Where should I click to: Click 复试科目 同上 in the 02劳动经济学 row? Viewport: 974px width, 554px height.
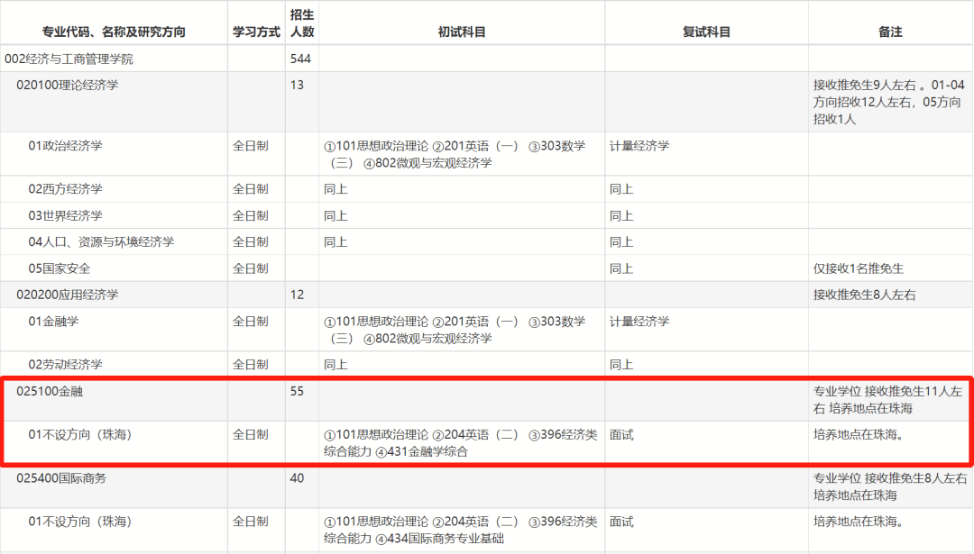coord(621,365)
